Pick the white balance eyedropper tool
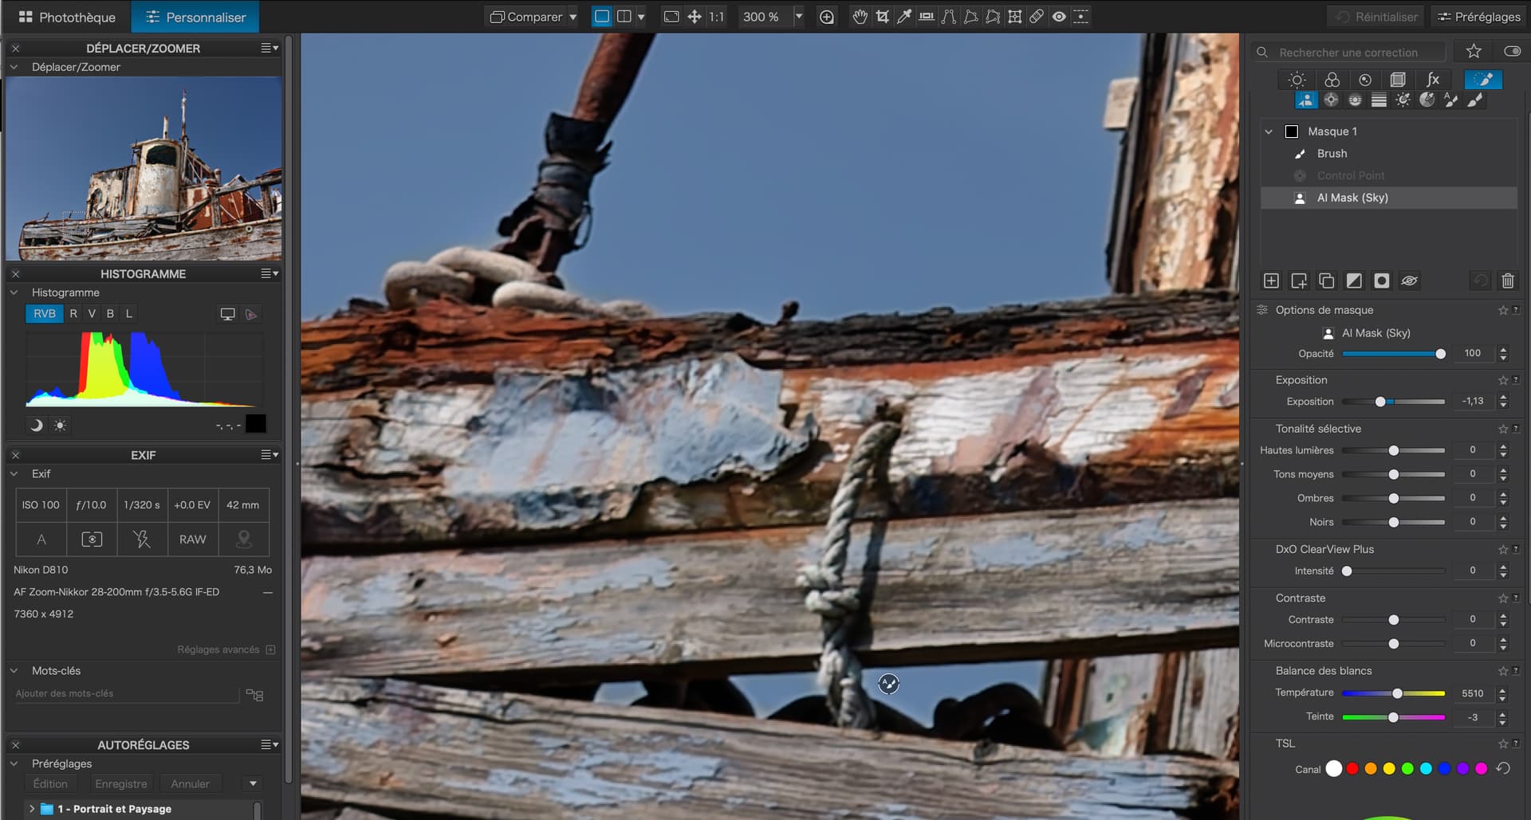Image resolution: width=1531 pixels, height=820 pixels. pyautogui.click(x=904, y=17)
